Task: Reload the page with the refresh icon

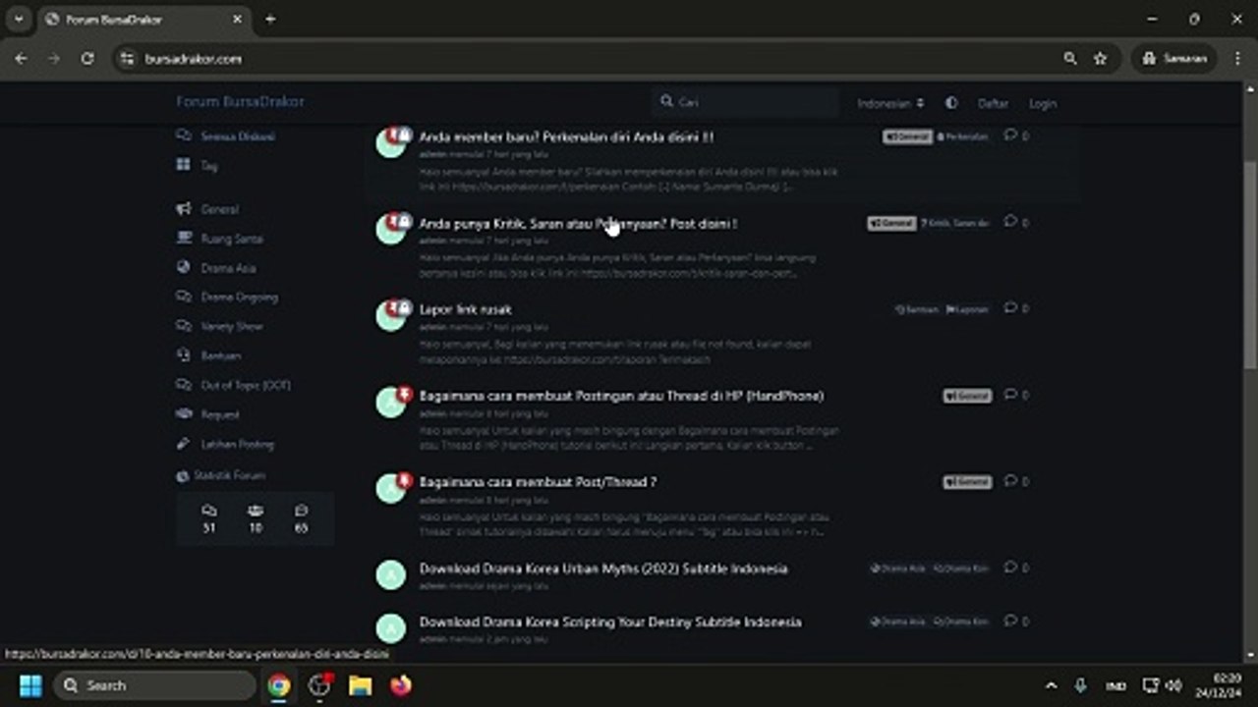Action: pyautogui.click(x=87, y=59)
